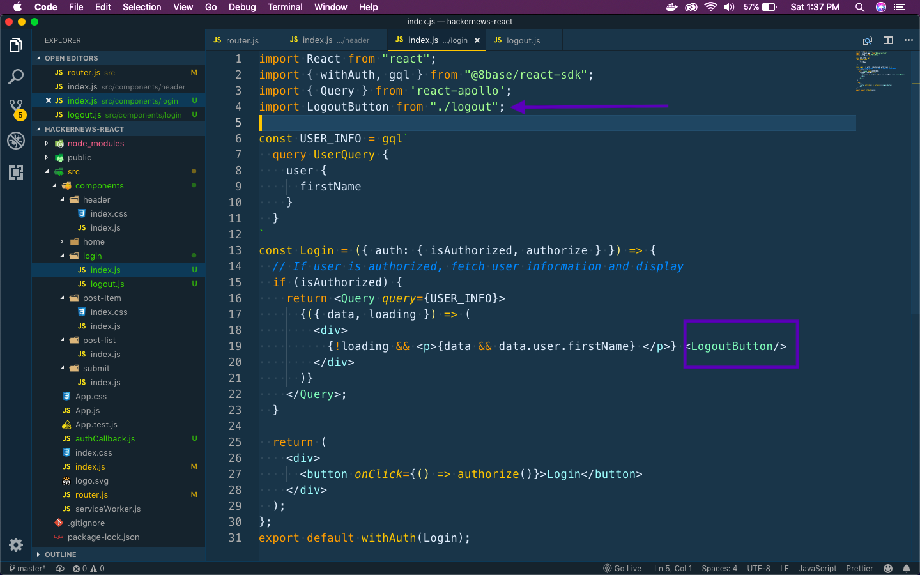Open Creative Cloud menu bar icon
This screenshot has width=920, height=575.
[x=691, y=7]
